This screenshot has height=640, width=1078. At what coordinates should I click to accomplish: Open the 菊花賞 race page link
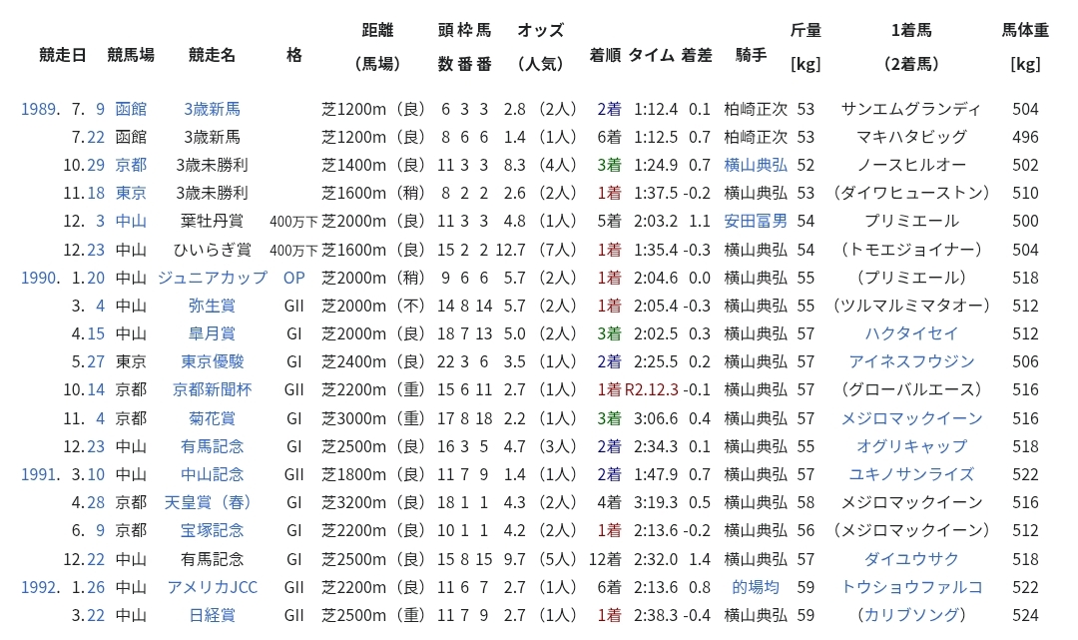coord(212,418)
